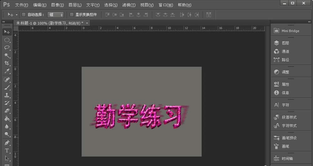Expand the toolbox with double-arrow

click(x=3, y=22)
